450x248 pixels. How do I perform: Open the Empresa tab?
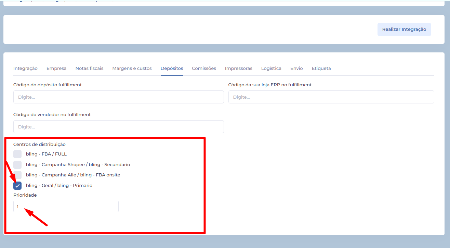pos(56,69)
